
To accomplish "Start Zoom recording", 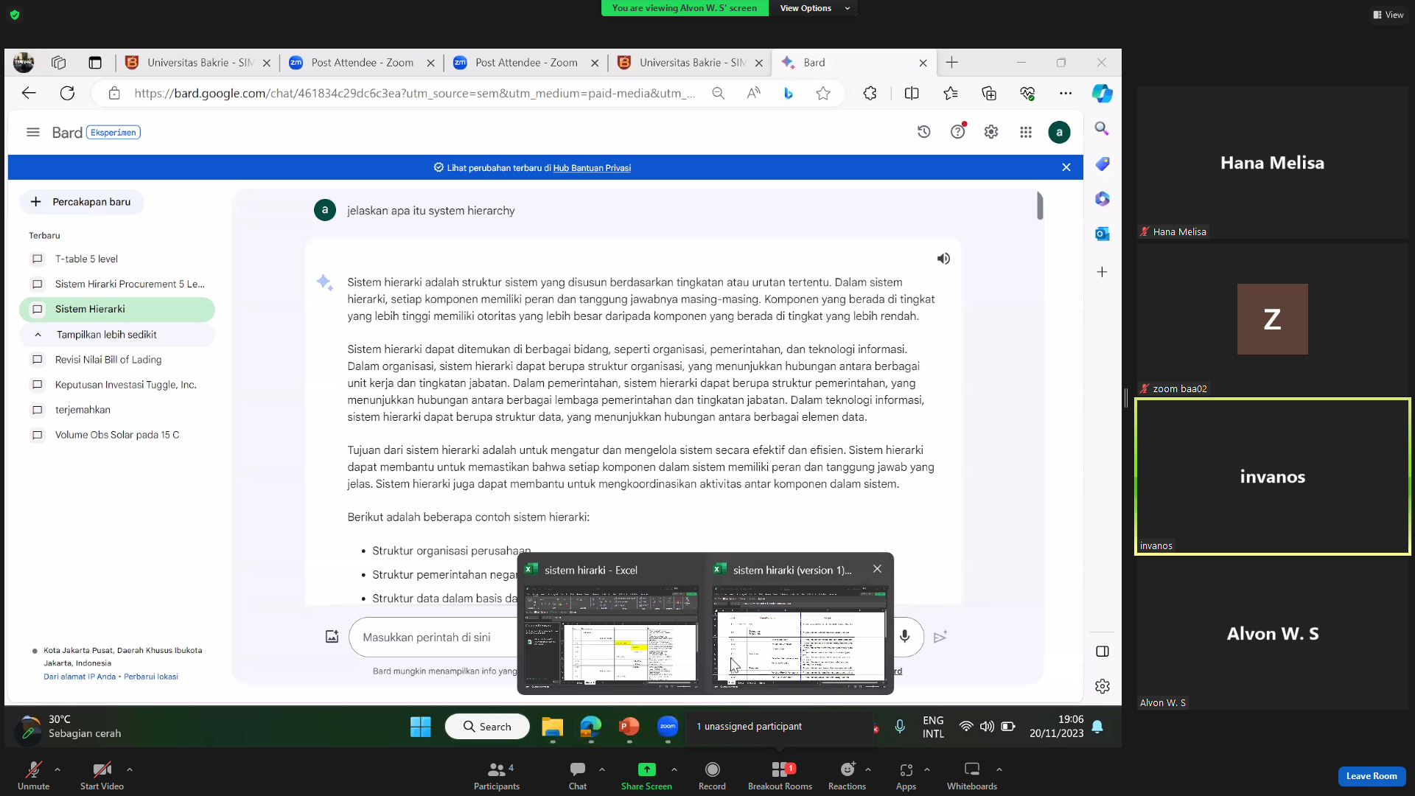I will 712,776.
